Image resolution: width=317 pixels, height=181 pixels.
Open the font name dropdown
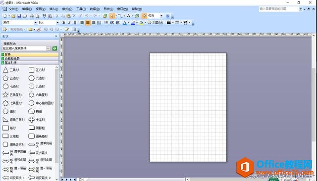point(36,23)
